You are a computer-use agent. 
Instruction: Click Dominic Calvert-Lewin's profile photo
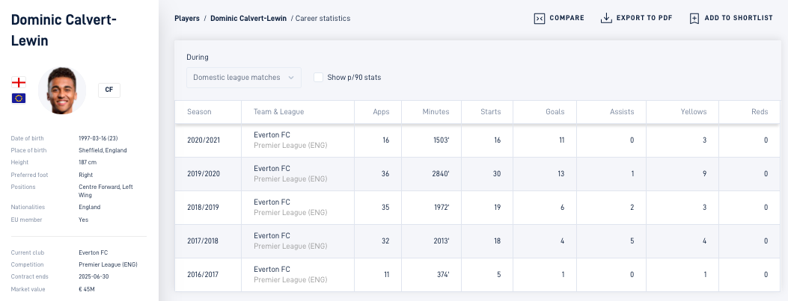coord(62,90)
